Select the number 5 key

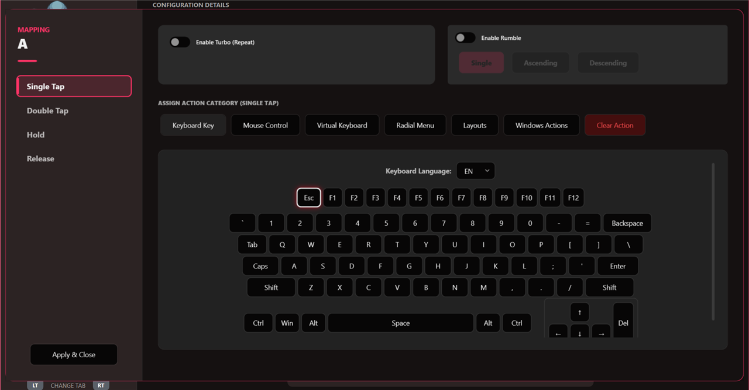(386, 223)
